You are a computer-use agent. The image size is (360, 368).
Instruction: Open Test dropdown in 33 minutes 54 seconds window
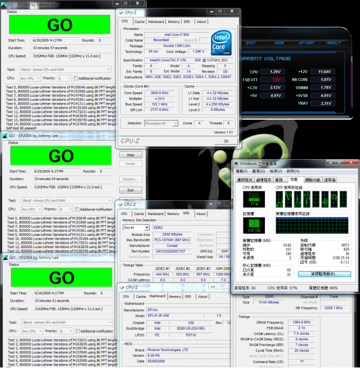click(66, 200)
